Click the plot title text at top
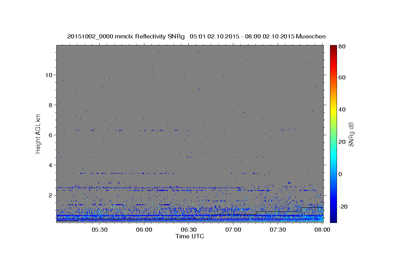 [x=196, y=36]
